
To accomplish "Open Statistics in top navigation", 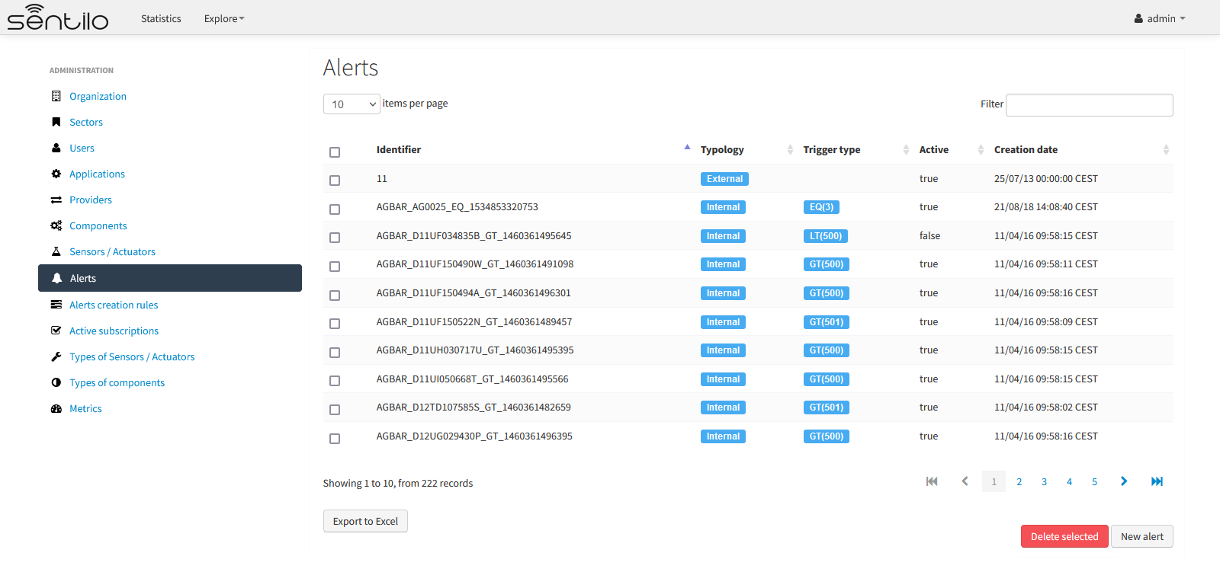I will (x=161, y=18).
